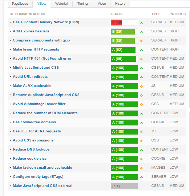The image size is (190, 196).
Task: Click the TYPE column header
Action: pos(156,14)
